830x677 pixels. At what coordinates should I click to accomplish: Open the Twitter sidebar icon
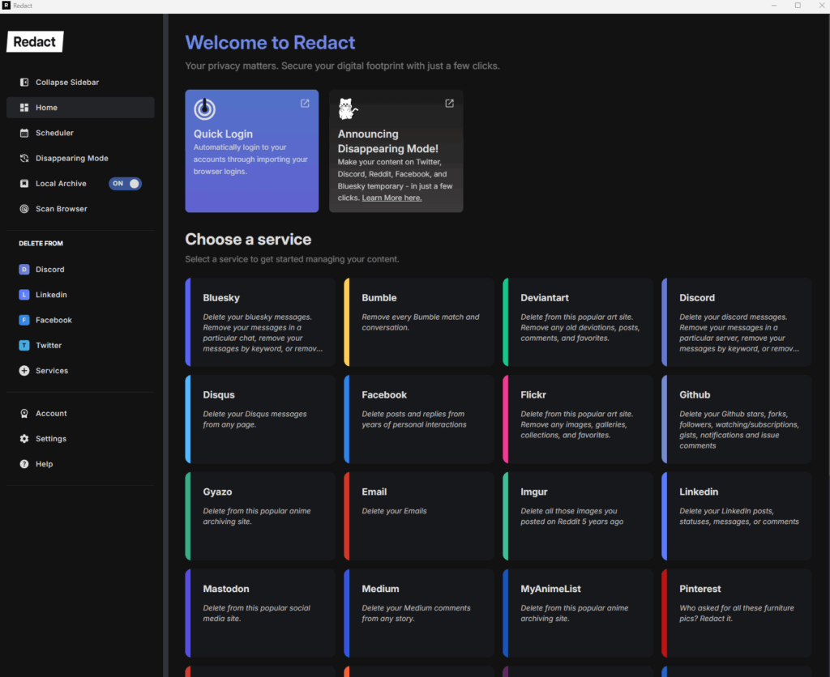[24, 346]
